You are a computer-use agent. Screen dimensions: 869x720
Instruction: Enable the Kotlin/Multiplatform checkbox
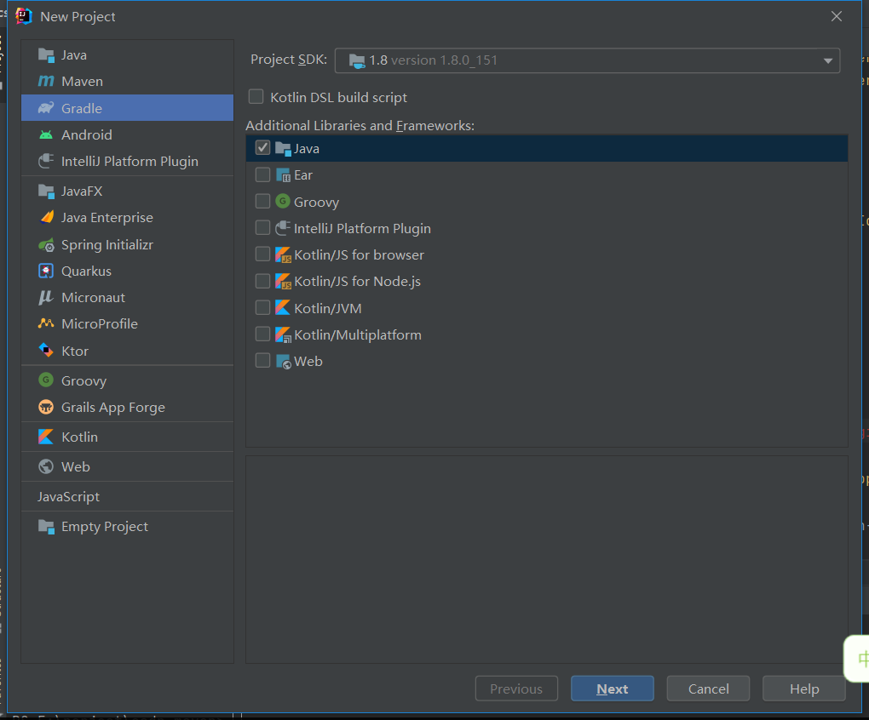coord(262,334)
